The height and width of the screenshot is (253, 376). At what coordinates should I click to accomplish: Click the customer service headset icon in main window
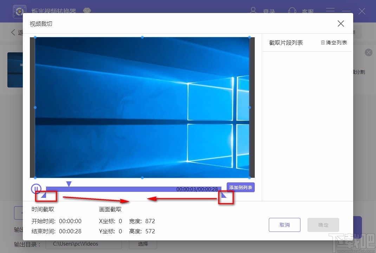click(x=292, y=10)
